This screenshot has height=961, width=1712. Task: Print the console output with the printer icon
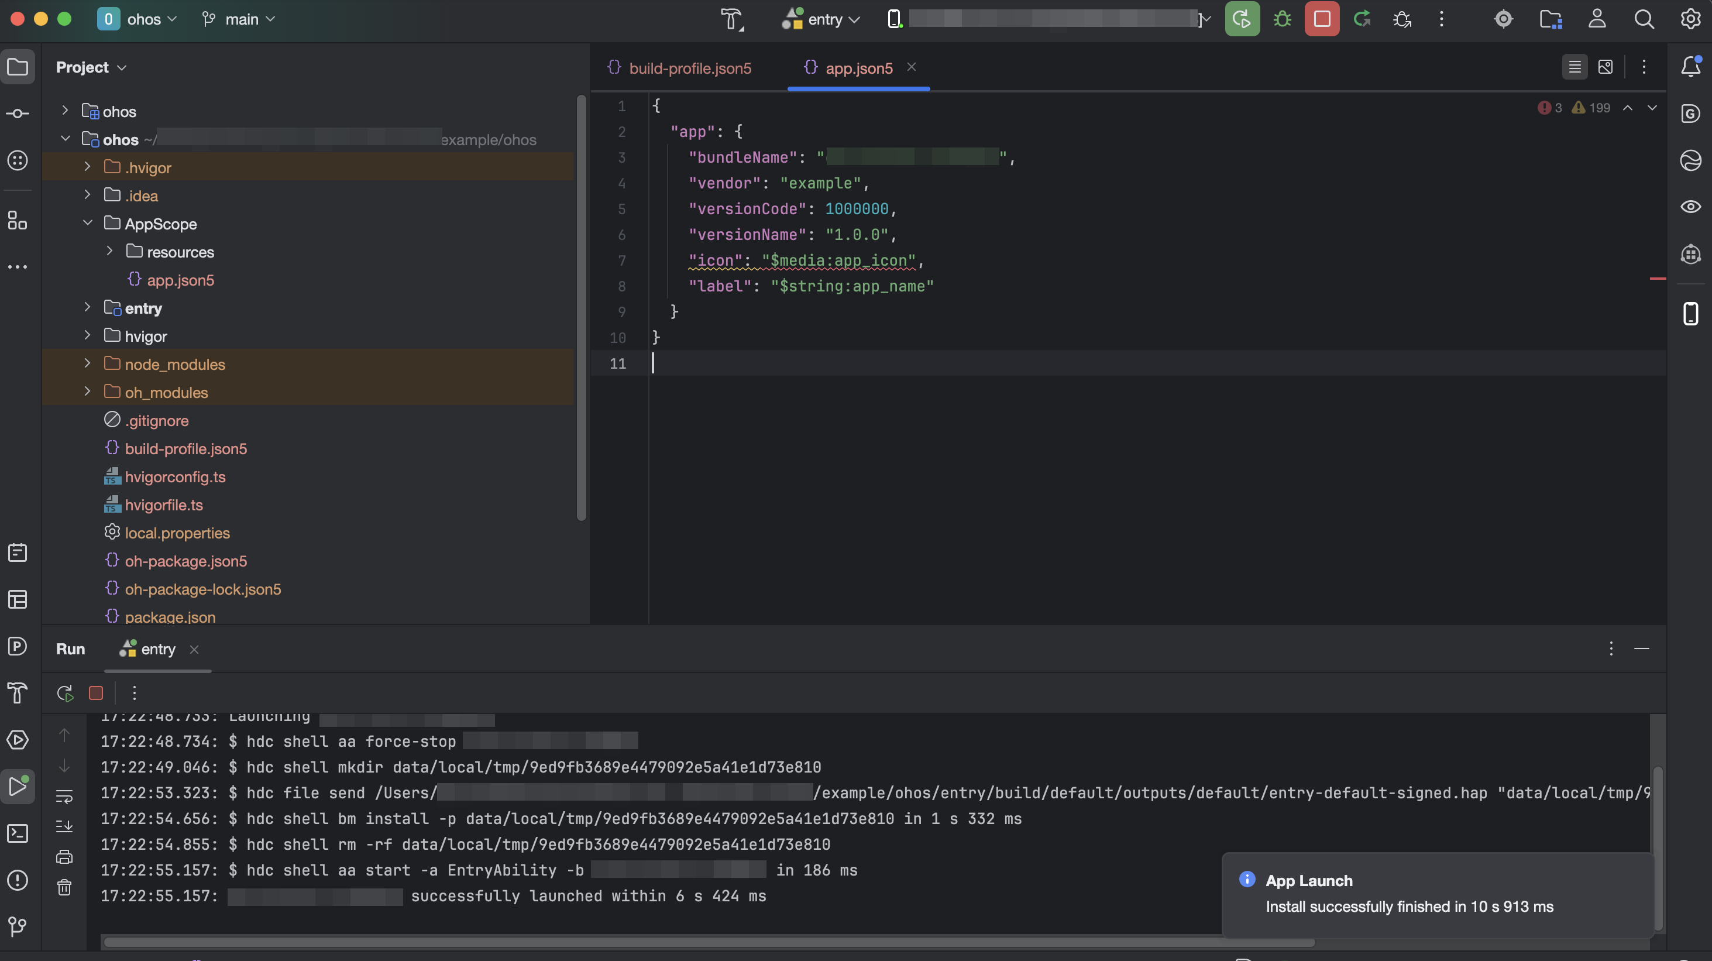click(64, 857)
